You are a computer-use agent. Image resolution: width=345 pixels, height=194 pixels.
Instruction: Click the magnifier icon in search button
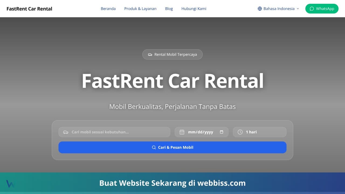pos(154,147)
